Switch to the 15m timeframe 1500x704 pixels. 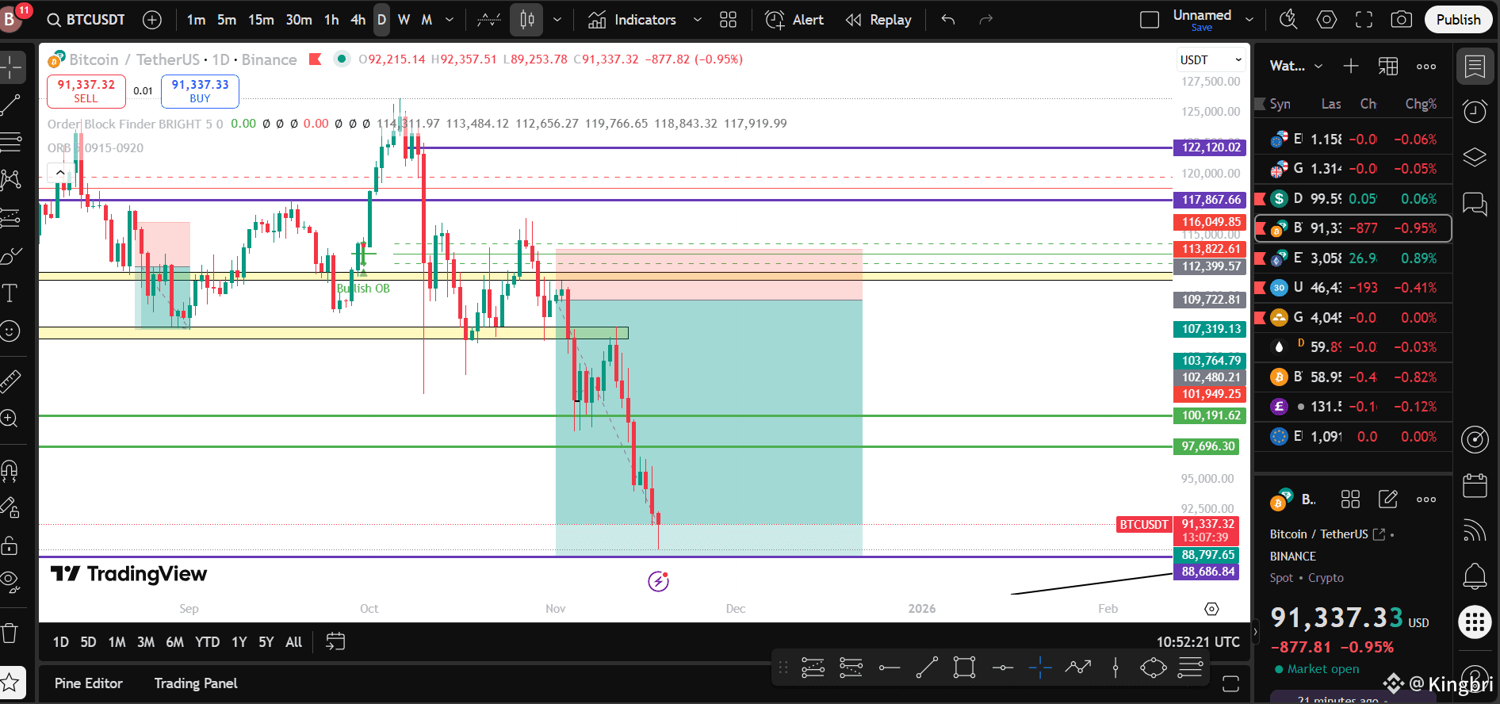[261, 20]
